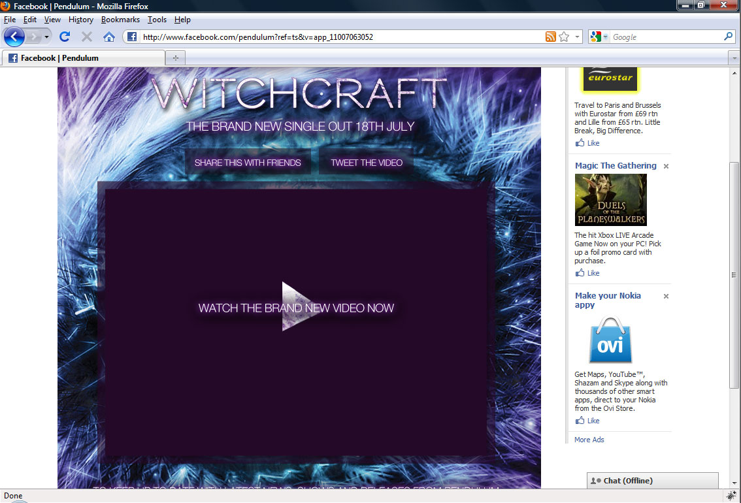
Task: Open the More Ads link
Action: (x=589, y=440)
